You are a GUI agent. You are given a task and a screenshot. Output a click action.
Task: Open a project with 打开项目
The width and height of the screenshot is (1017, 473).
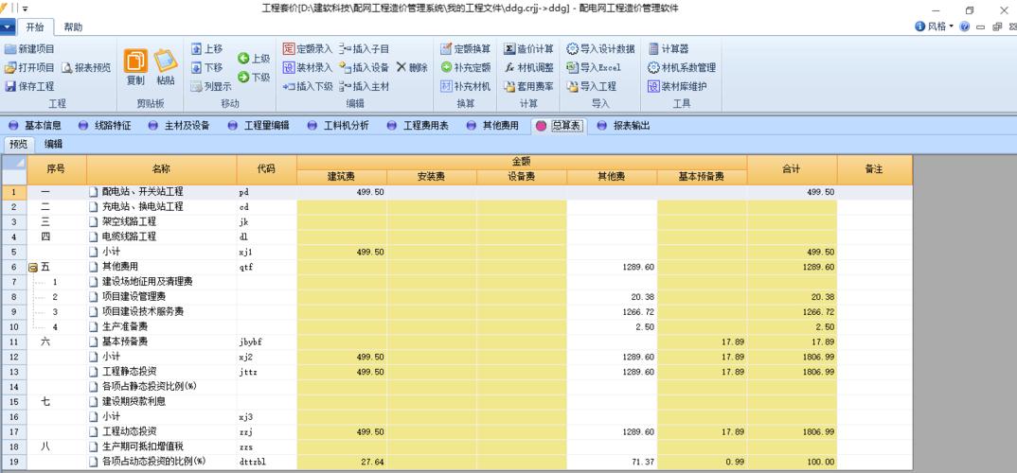30,67
